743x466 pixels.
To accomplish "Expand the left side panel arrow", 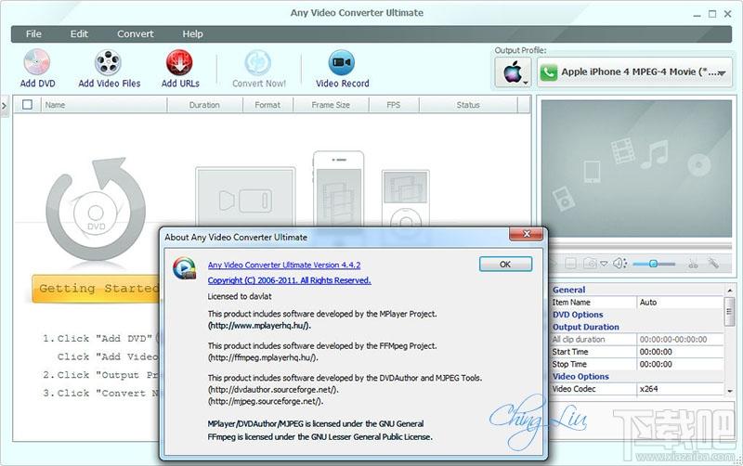I will [5, 106].
